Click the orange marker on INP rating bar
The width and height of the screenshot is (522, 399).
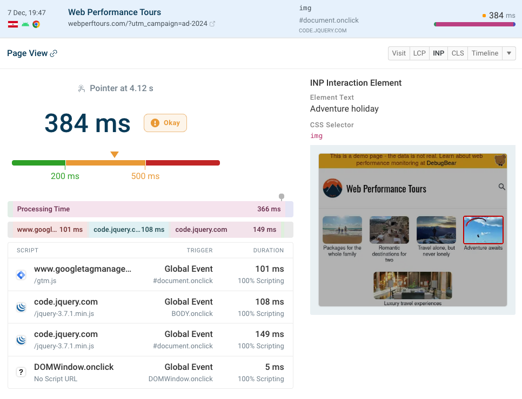[x=115, y=155]
